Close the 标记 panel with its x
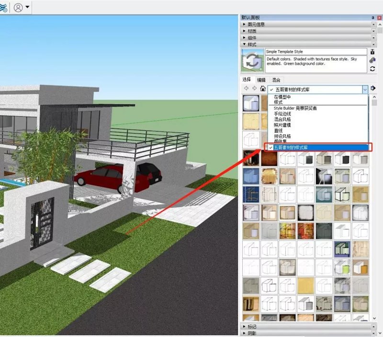The image size is (383, 337). (373, 326)
